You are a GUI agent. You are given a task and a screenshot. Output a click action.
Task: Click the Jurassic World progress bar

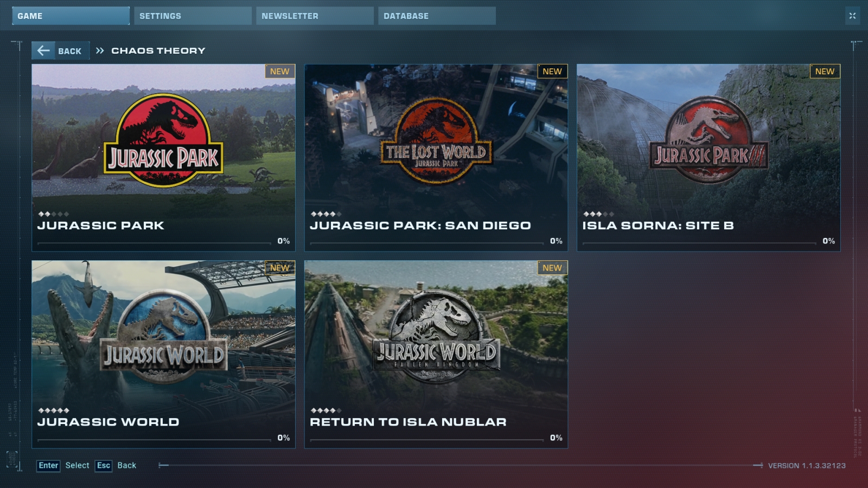point(154,440)
